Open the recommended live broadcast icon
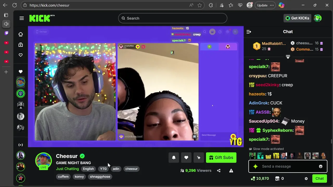 click(21, 145)
